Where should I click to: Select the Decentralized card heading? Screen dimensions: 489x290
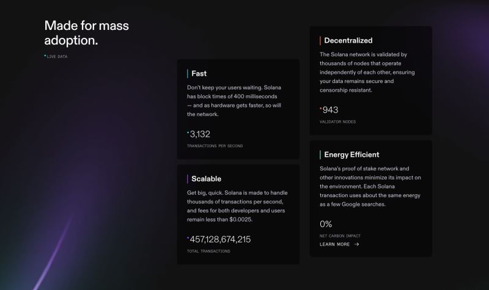(x=348, y=40)
